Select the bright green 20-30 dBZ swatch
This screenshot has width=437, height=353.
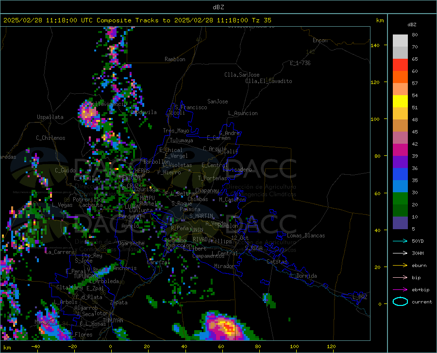click(400, 199)
